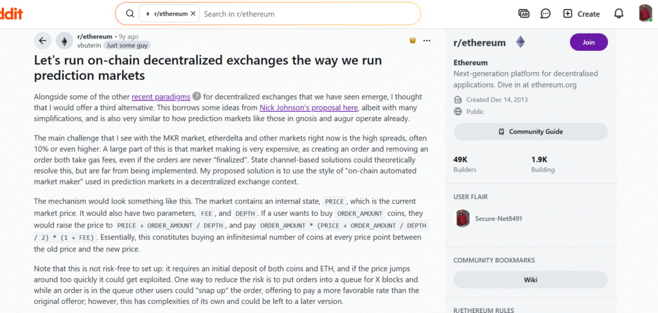Click the Create post button
This screenshot has height=313, width=658.
tap(581, 13)
